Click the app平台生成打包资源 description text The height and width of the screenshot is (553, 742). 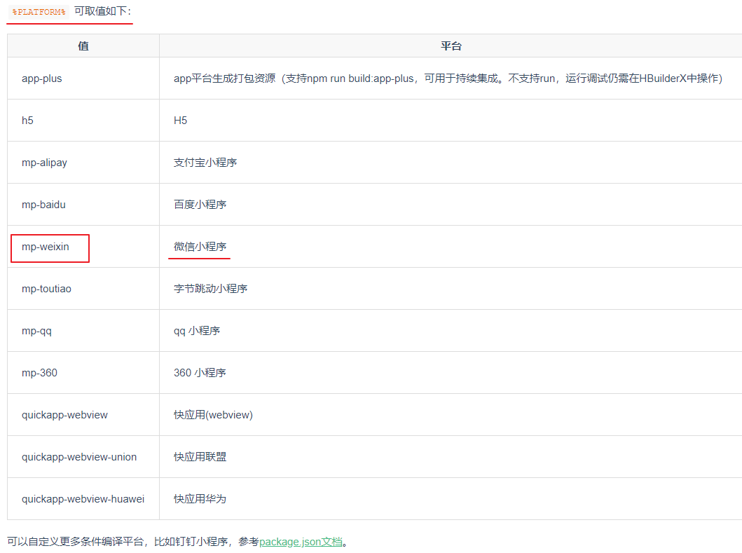click(x=448, y=78)
